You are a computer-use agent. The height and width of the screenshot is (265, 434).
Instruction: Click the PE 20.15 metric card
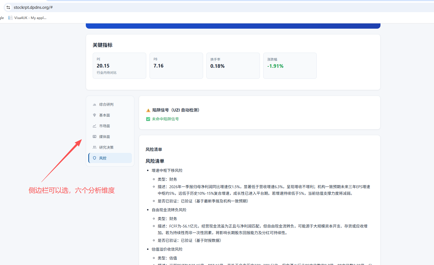119,66
